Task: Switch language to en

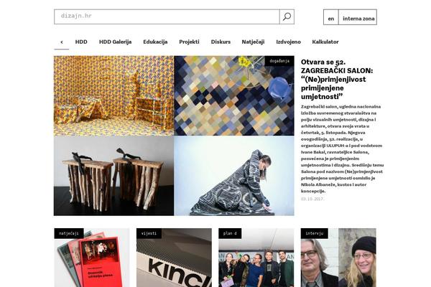Action: tap(331, 19)
